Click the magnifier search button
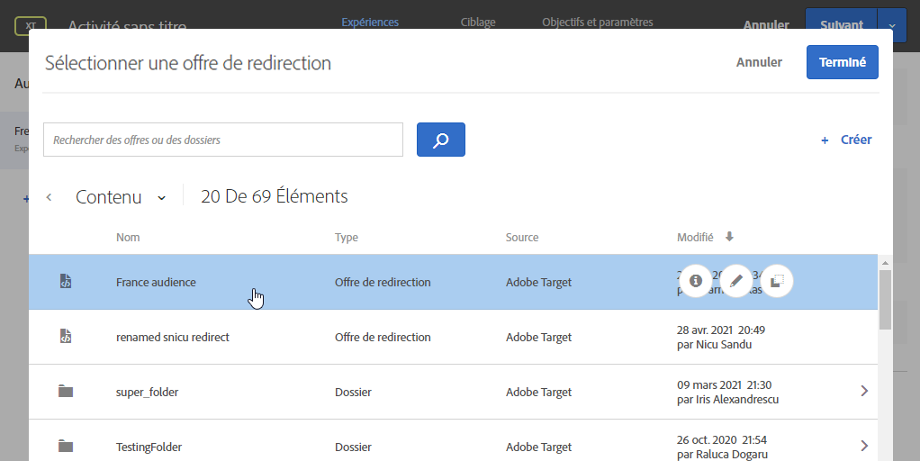Viewport: 920px width, 461px height. pyautogui.click(x=441, y=140)
